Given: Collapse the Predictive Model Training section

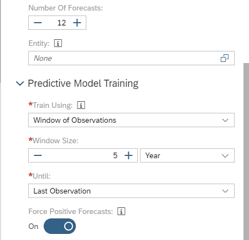Looking at the screenshot, I should click(x=20, y=84).
